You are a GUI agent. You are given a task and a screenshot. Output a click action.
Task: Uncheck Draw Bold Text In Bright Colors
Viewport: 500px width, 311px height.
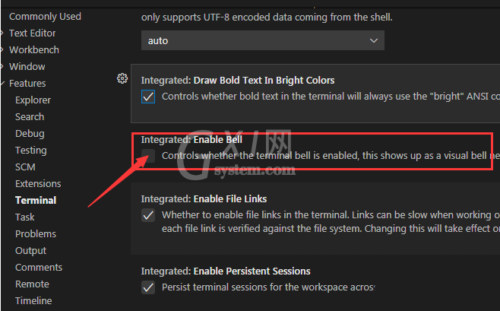148,97
